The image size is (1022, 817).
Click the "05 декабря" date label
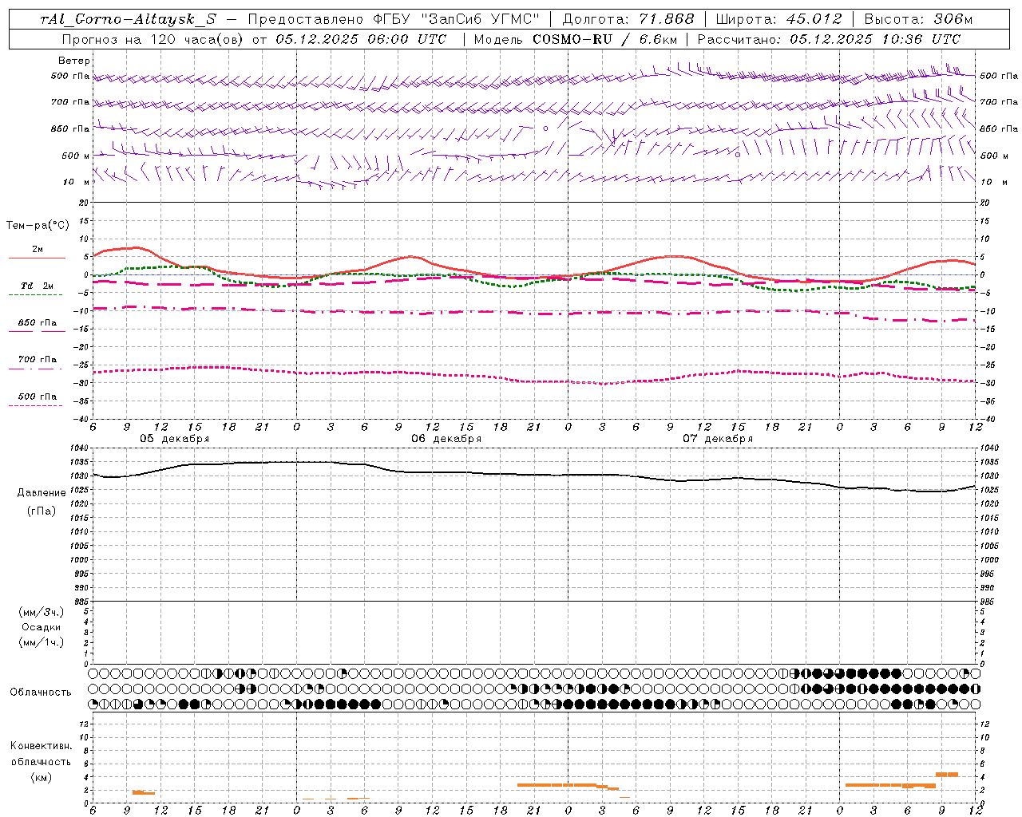(x=175, y=439)
